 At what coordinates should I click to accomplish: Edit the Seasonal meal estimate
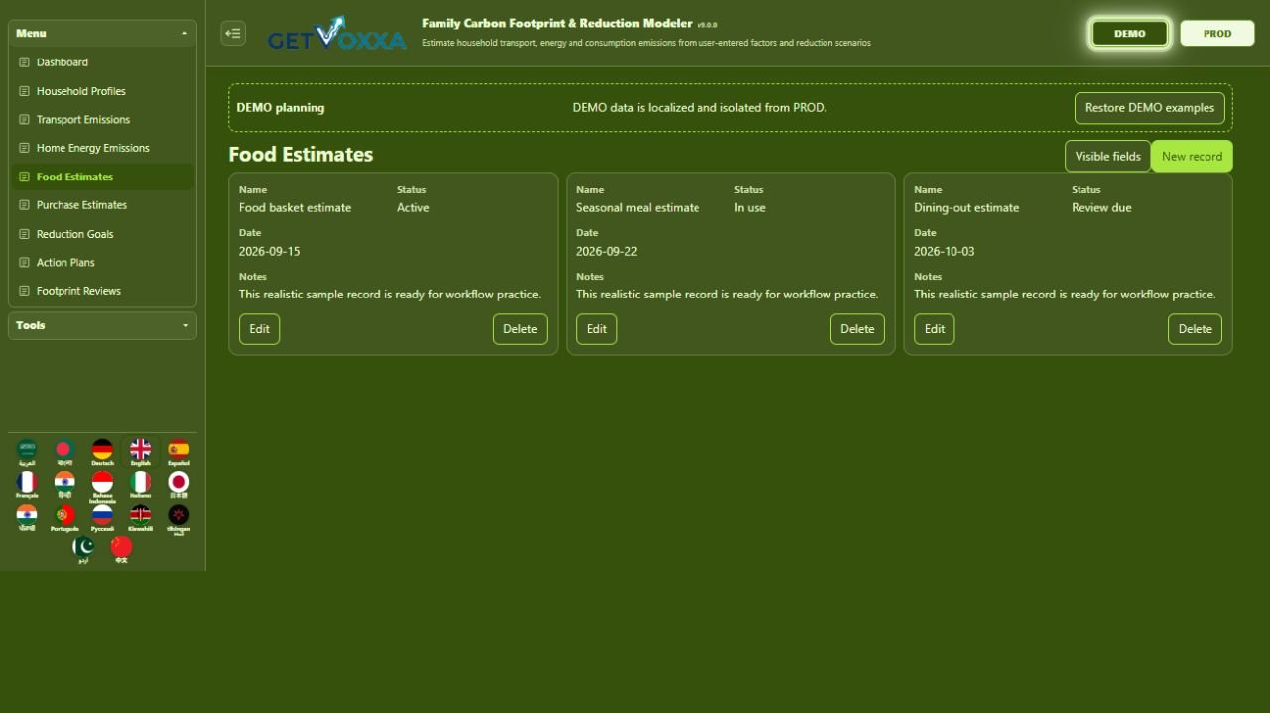point(596,329)
